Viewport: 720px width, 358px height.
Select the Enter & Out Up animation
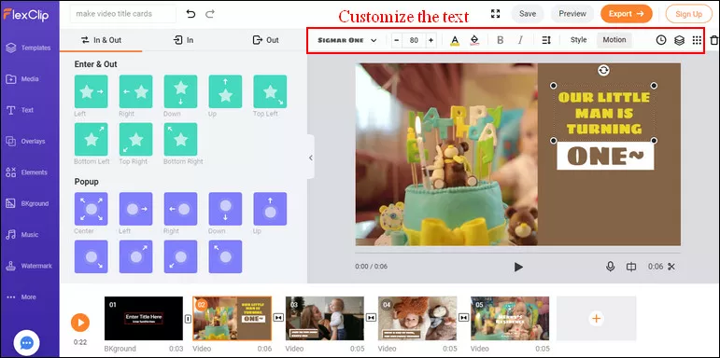pyautogui.click(x=225, y=91)
